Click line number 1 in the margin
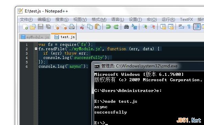 (27, 45)
